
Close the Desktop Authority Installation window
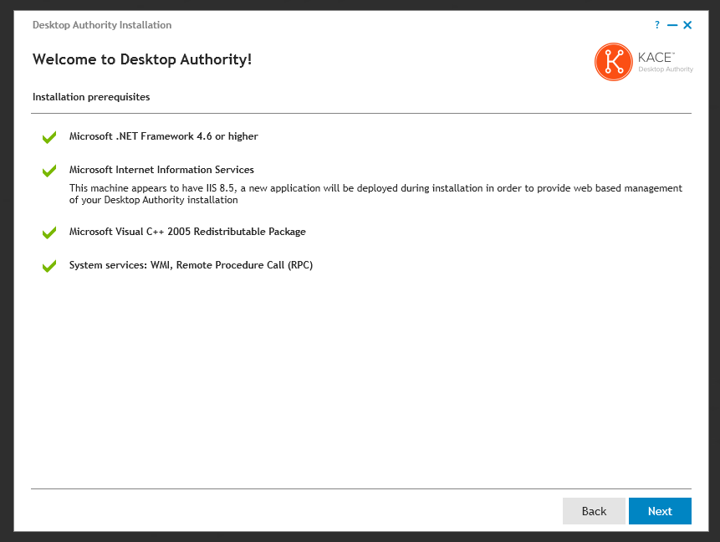(x=687, y=25)
